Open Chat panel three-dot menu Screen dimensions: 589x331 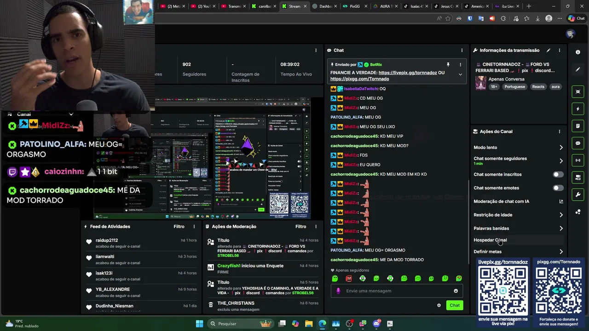(x=462, y=50)
